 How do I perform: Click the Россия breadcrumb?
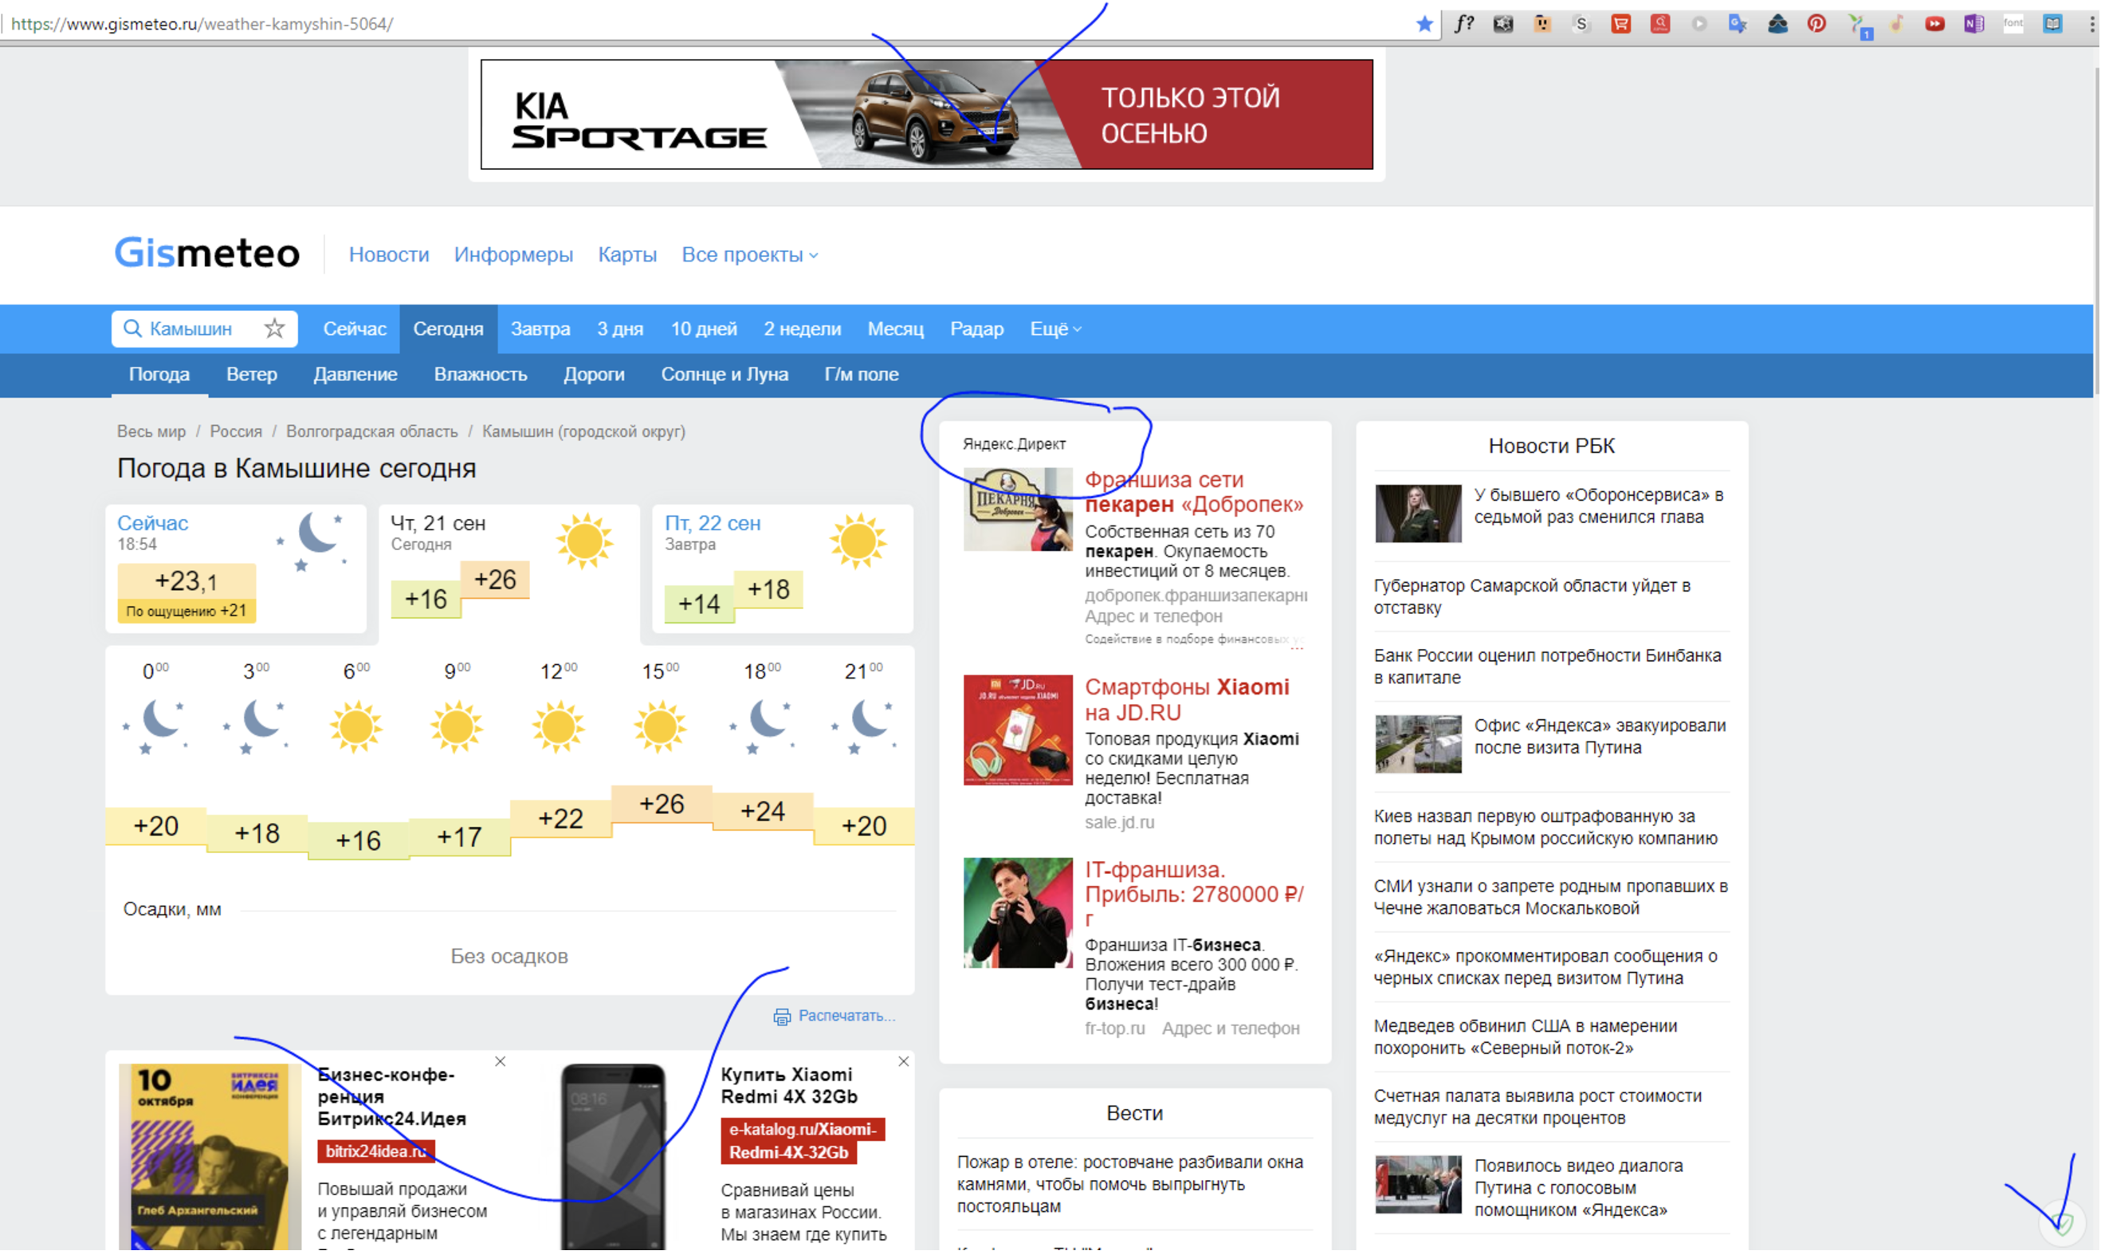(236, 432)
